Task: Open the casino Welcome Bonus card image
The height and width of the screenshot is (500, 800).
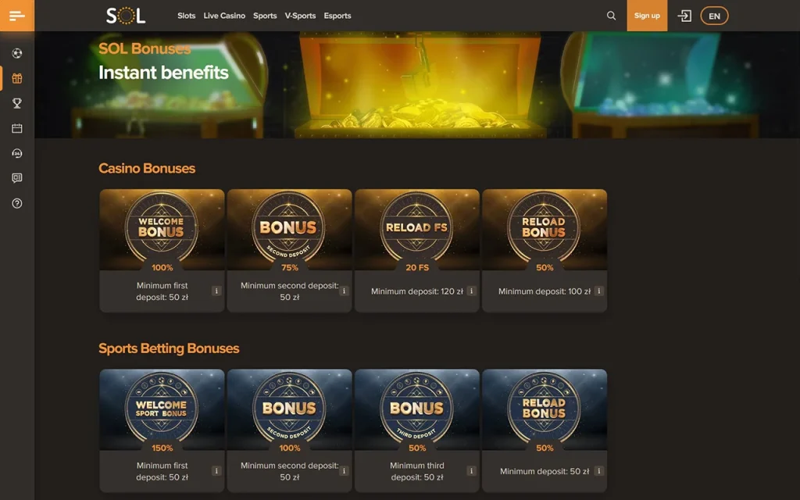Action: click(162, 230)
